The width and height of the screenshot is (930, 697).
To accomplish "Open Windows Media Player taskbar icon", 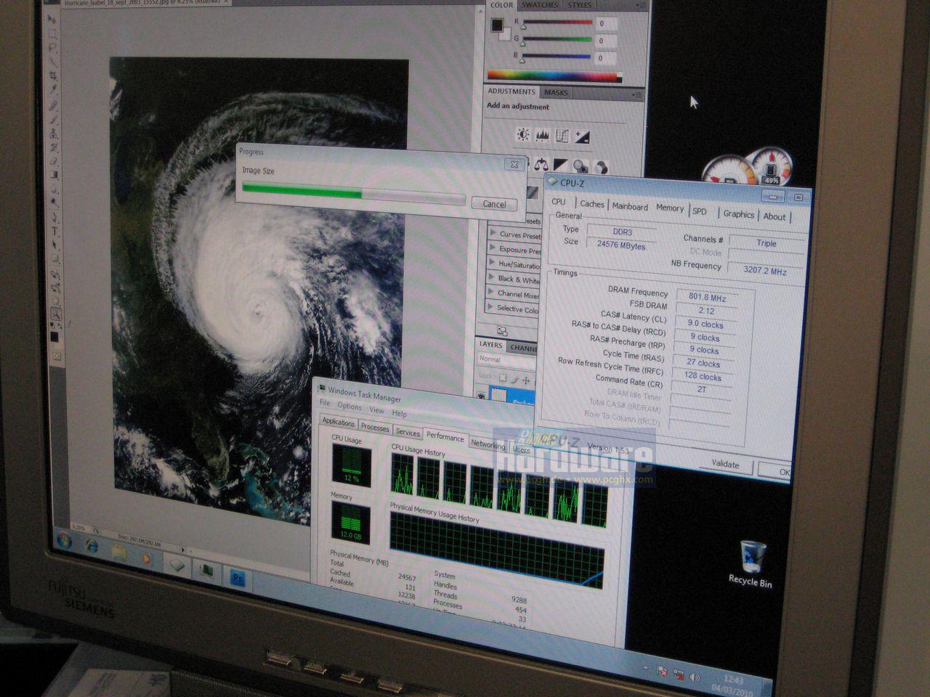I will pyautogui.click(x=147, y=559).
